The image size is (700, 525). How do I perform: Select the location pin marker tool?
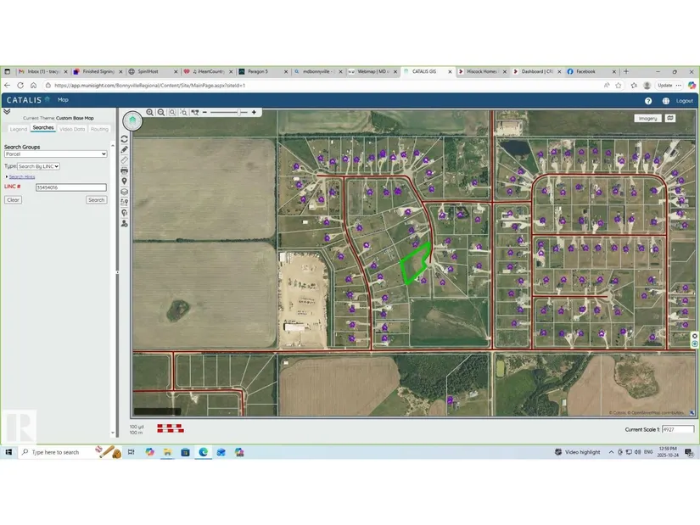click(125, 181)
